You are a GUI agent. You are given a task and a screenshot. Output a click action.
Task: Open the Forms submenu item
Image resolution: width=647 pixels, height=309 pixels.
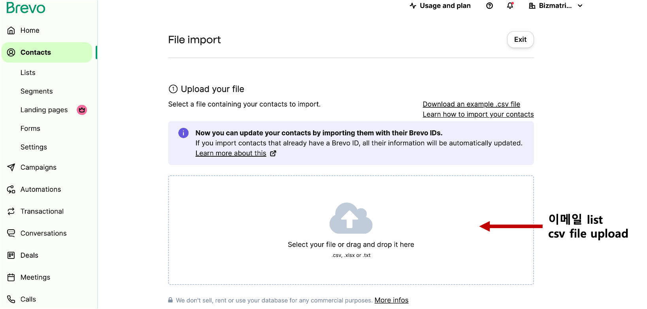[30, 129]
